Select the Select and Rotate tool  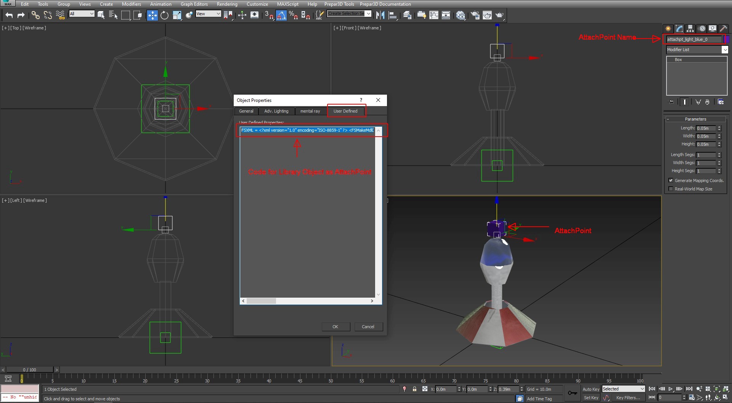point(165,15)
